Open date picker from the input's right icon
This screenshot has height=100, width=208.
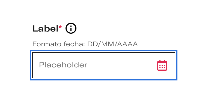coord(162,65)
